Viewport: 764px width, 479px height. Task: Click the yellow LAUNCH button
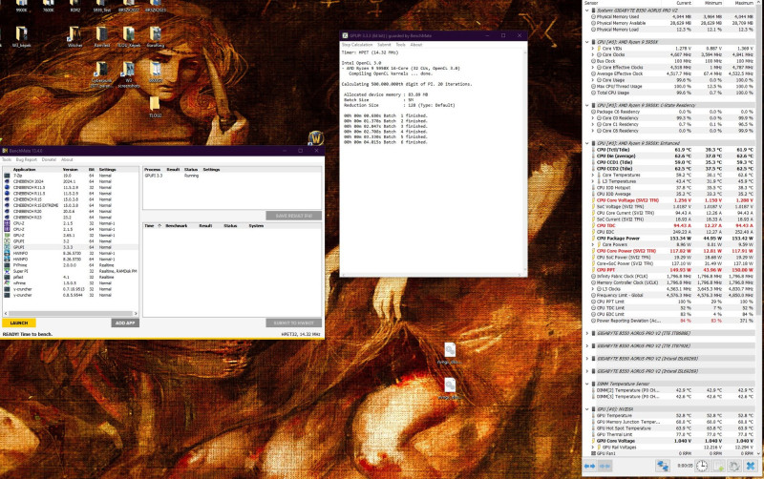coord(19,323)
